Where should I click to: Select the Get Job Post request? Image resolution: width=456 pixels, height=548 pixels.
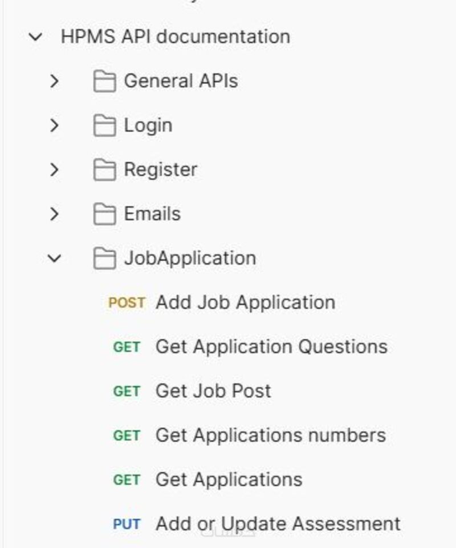point(213,392)
